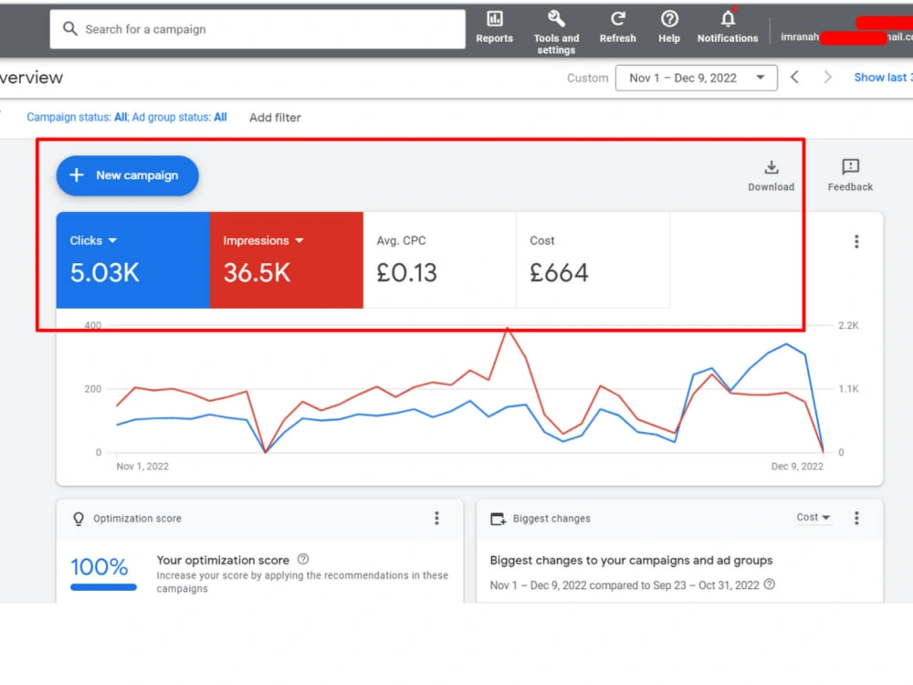Select the Avg. CPC metric tile
Image resolution: width=913 pixels, height=685 pixels.
coord(440,259)
